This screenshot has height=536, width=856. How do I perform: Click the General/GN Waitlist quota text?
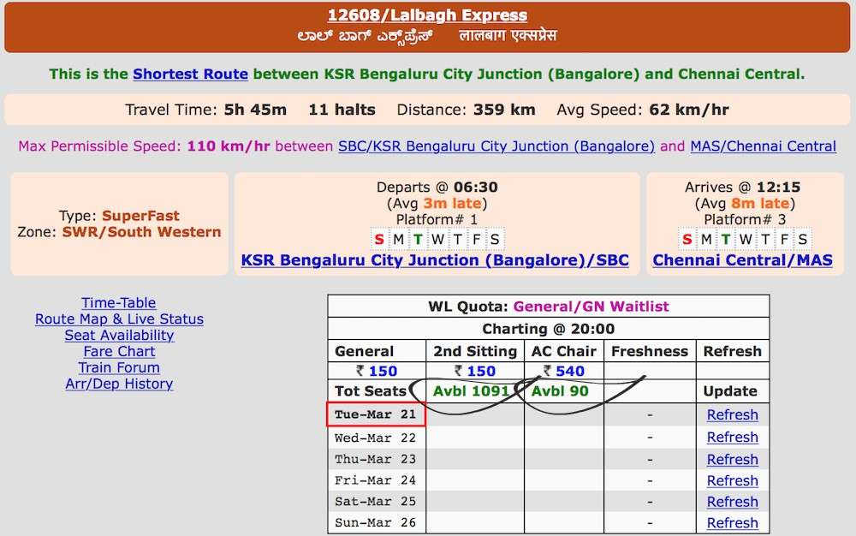[591, 307]
